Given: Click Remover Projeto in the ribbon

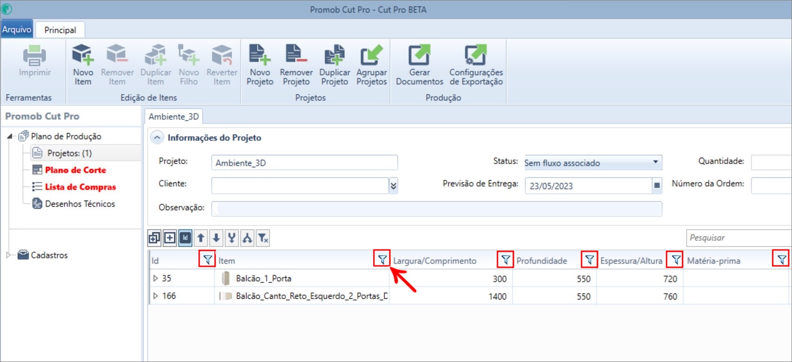Looking at the screenshot, I should coord(296,65).
